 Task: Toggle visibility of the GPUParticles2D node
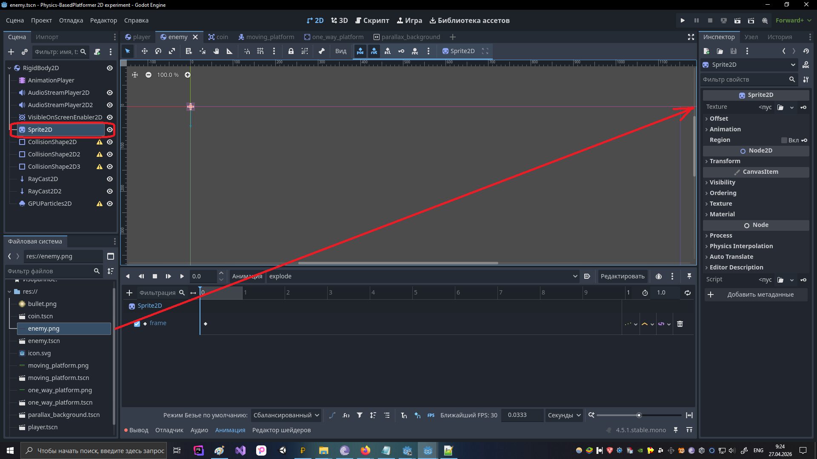[110, 204]
